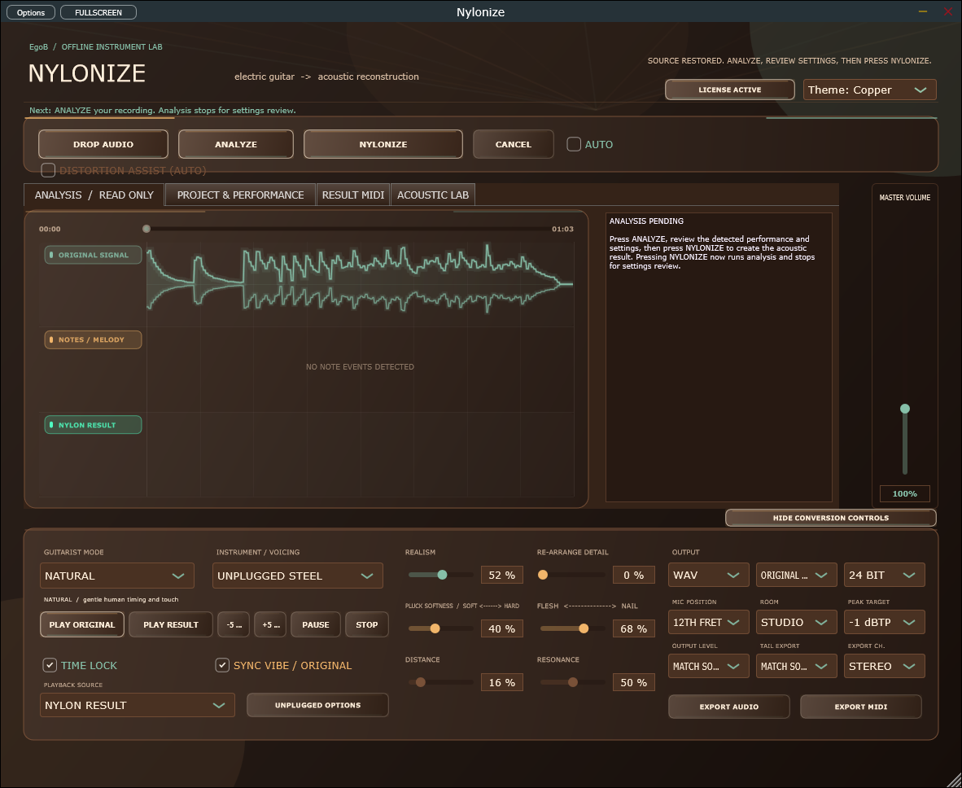Toggle FULLSCREEN mode
The image size is (962, 788).
tap(98, 12)
